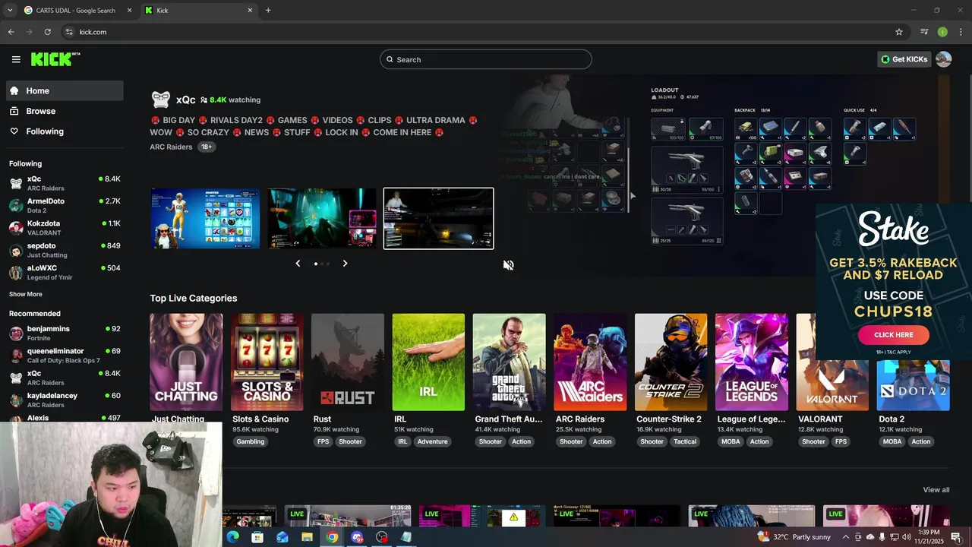This screenshot has width=972, height=547.
Task: Open Microsoft Edge from taskbar
Action: point(232,537)
